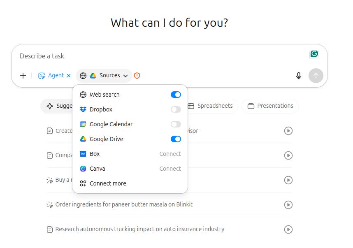Click the Canva logo icon

coord(83,169)
